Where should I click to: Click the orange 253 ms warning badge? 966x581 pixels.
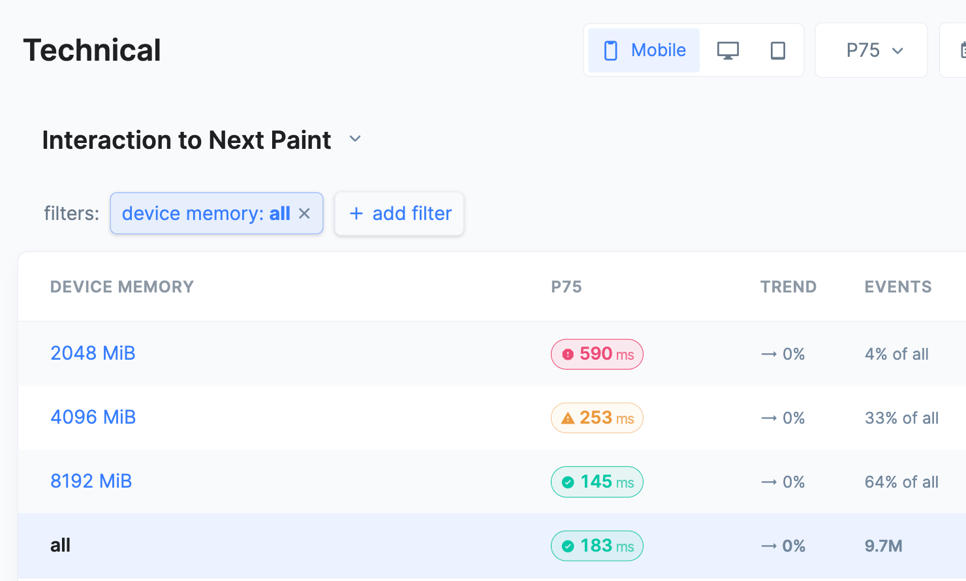(x=597, y=418)
